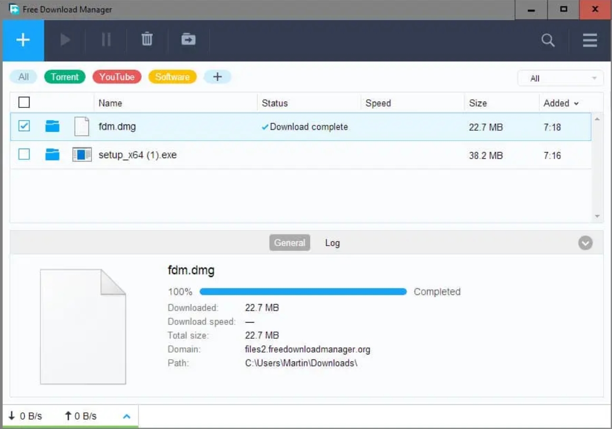This screenshot has width=612, height=429.
Task: Select the General tab
Action: [290, 243]
